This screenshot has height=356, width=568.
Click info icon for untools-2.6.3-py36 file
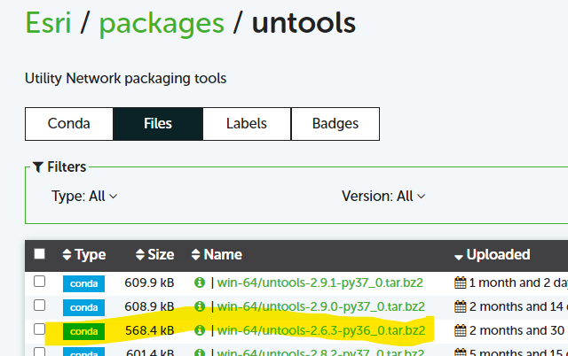pos(200,330)
